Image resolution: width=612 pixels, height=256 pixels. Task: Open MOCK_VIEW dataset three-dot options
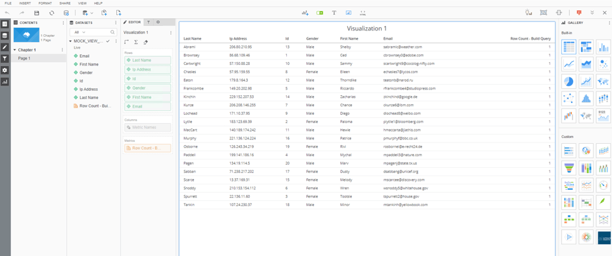tap(116, 41)
